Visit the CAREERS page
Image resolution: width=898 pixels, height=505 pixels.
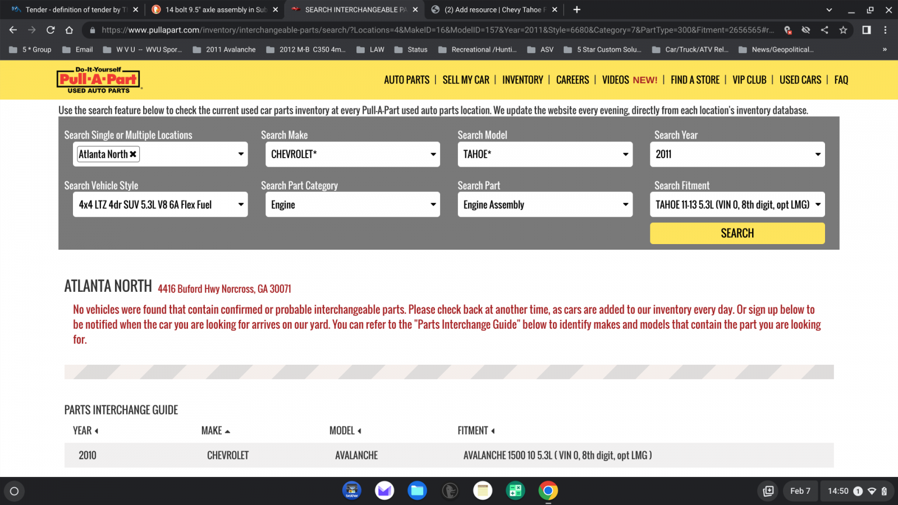coord(572,80)
